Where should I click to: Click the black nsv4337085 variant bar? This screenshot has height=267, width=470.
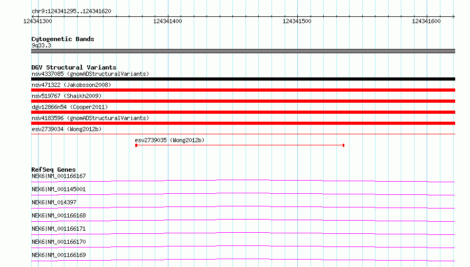(x=243, y=79)
